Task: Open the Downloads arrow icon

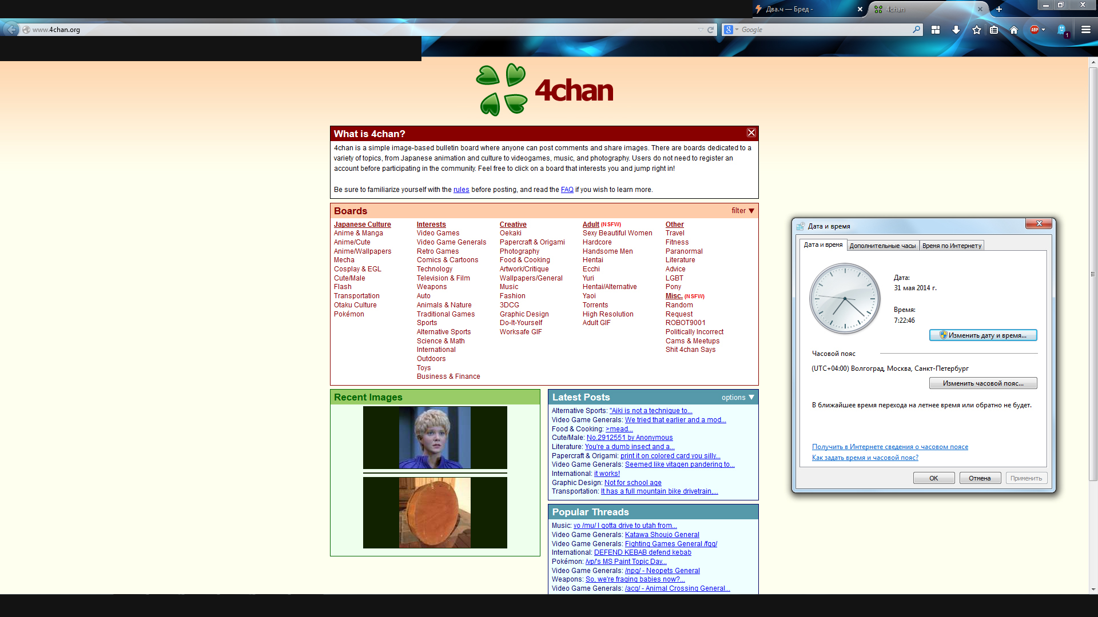Action: (x=956, y=30)
